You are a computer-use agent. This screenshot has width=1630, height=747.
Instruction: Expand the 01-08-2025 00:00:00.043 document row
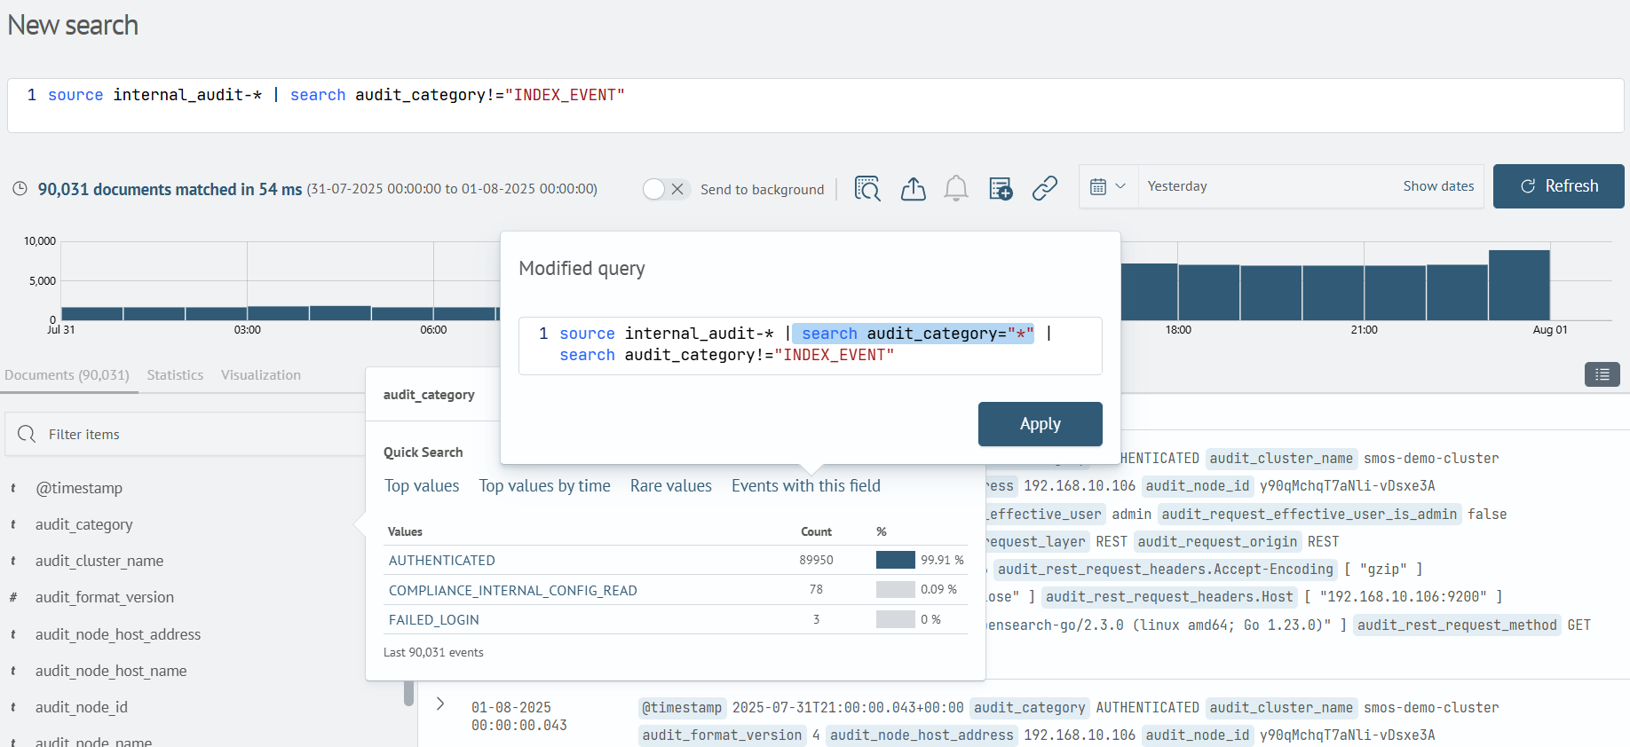click(440, 704)
